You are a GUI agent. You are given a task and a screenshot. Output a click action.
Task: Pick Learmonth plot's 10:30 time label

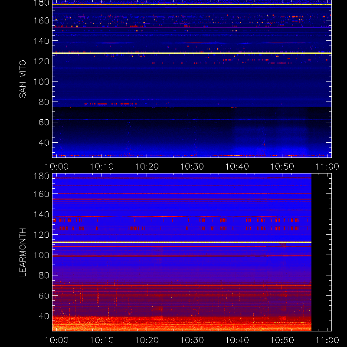tap(192, 340)
